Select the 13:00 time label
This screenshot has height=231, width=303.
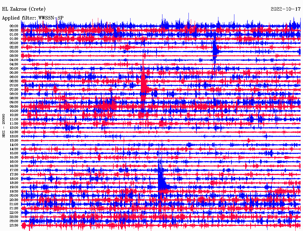tap(14, 137)
